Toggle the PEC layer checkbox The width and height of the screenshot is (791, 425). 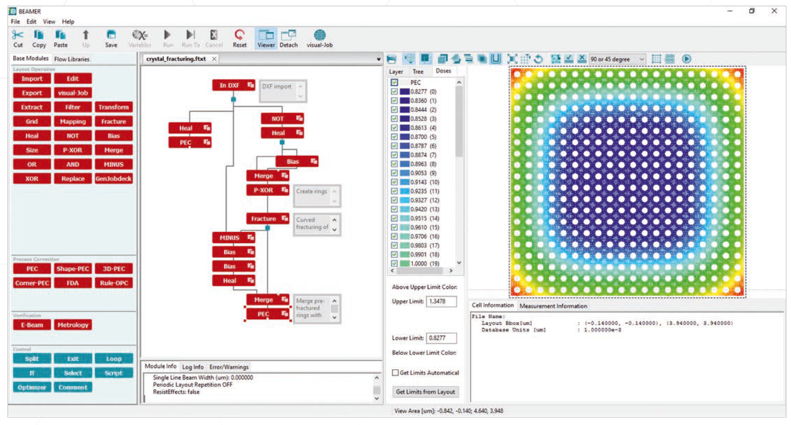coord(394,82)
